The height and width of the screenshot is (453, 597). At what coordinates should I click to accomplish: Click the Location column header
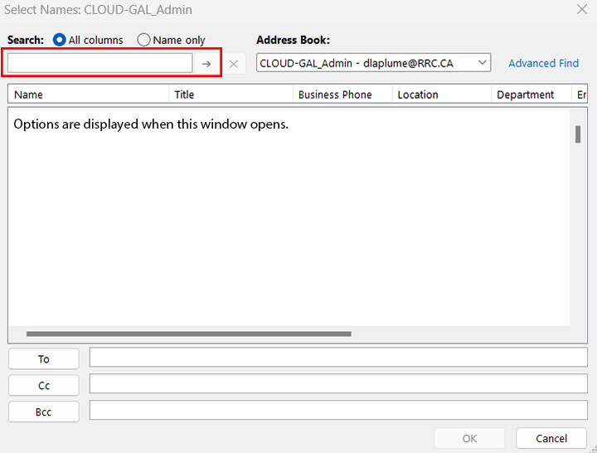[441, 95]
